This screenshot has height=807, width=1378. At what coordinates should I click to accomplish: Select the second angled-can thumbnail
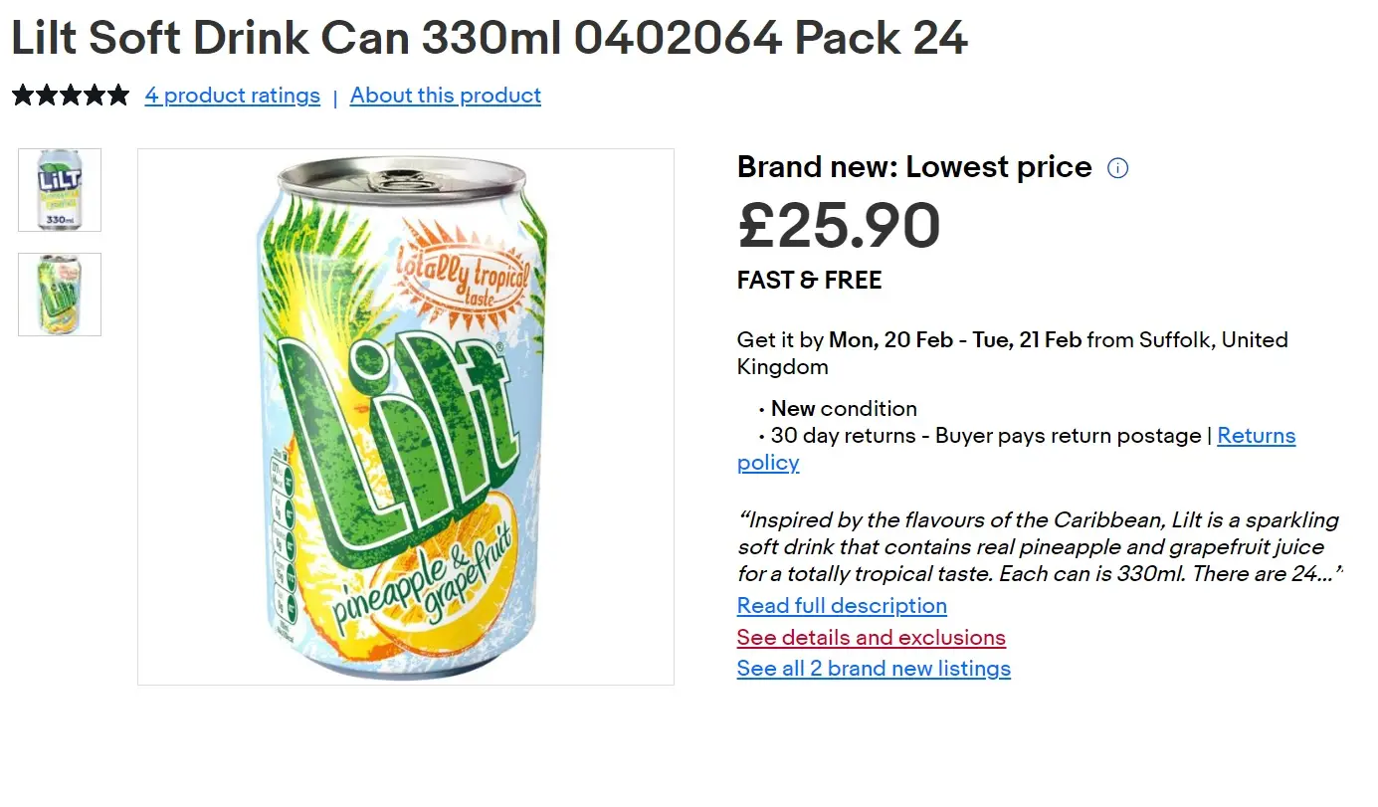(x=59, y=295)
